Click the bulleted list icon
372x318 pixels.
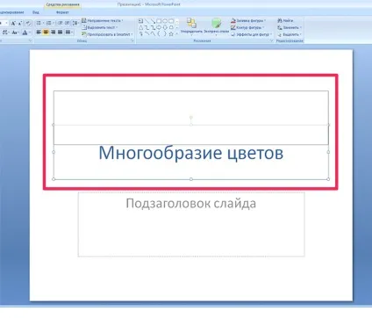(x=39, y=23)
